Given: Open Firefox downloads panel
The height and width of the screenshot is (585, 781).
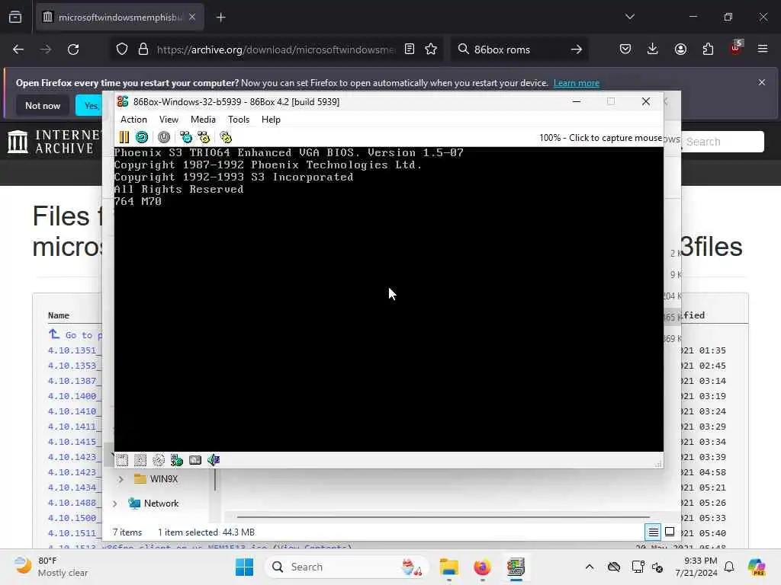Looking at the screenshot, I should coord(653,49).
